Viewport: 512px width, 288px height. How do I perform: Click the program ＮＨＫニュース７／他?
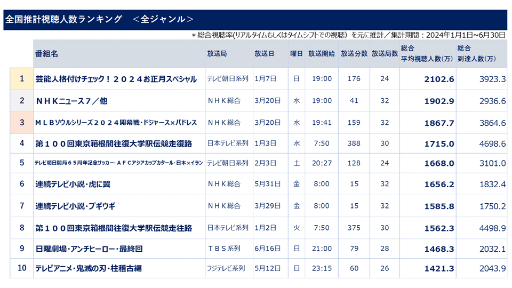pyautogui.click(x=71, y=101)
